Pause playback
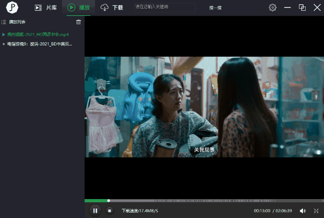This screenshot has width=324, height=218. click(95, 211)
